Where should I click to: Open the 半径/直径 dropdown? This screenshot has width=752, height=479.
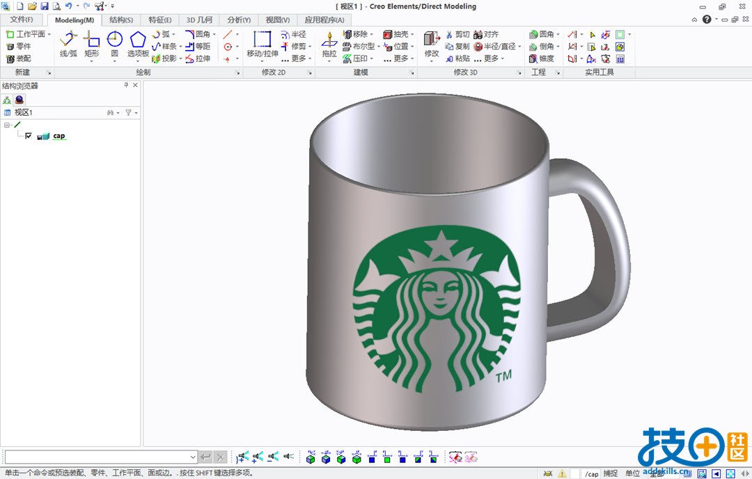coord(519,46)
